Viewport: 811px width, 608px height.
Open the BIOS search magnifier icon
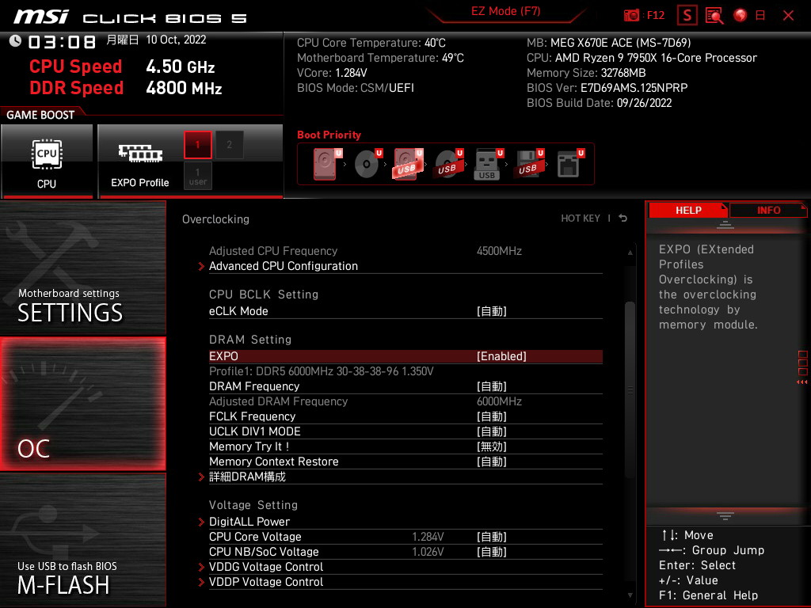(714, 16)
